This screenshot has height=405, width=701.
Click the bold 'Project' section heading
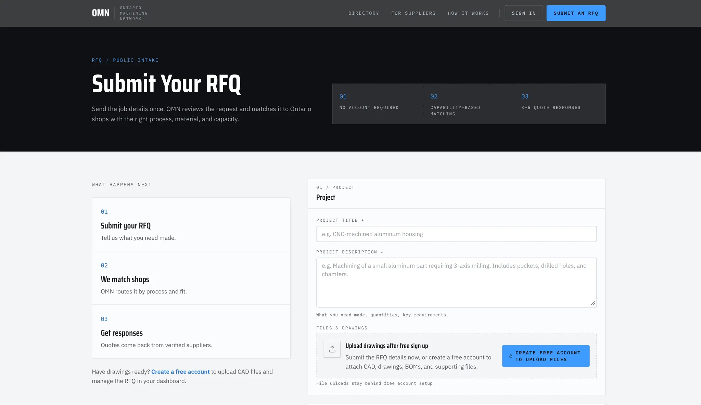coord(326,197)
